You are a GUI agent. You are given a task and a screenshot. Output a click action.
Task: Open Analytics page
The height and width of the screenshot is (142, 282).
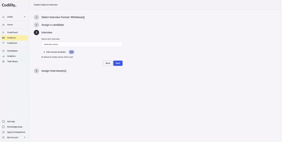pyautogui.click(x=11, y=56)
